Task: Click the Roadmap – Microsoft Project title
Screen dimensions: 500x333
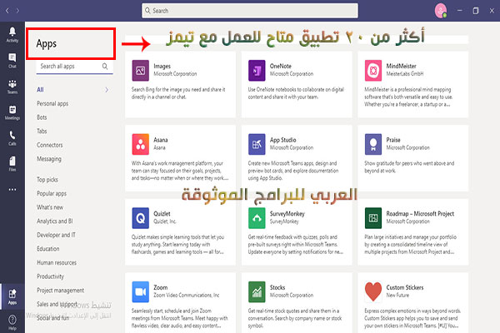Action: pos(420,214)
